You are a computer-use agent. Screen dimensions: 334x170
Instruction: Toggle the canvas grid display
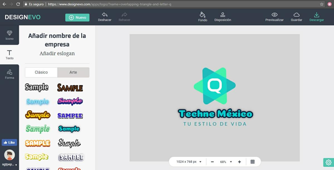click(252, 162)
